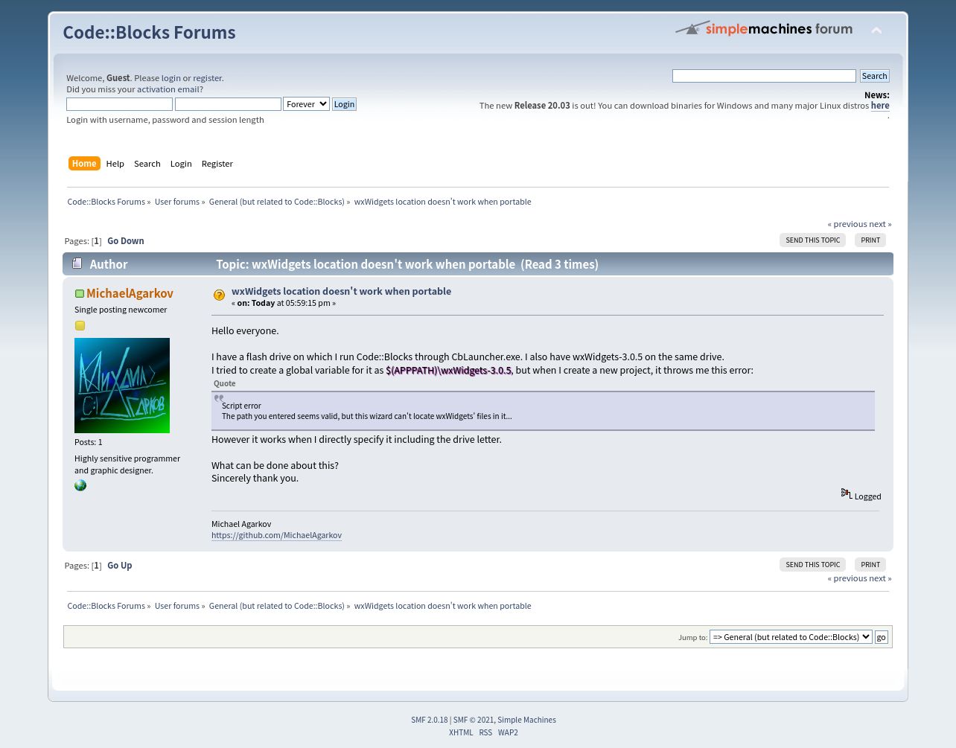Open the Help menu item

pyautogui.click(x=115, y=164)
